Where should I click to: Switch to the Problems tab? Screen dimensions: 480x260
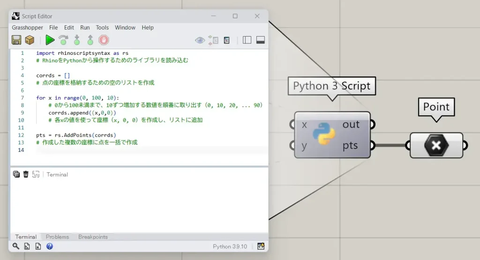57,237
